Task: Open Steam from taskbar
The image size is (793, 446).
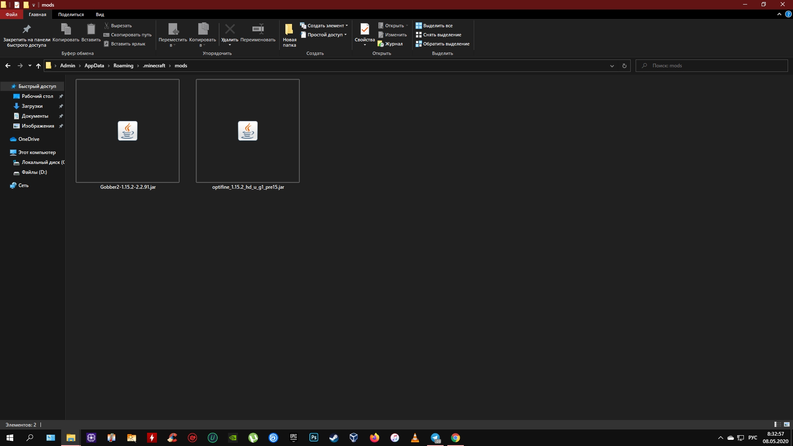Action: (x=334, y=438)
